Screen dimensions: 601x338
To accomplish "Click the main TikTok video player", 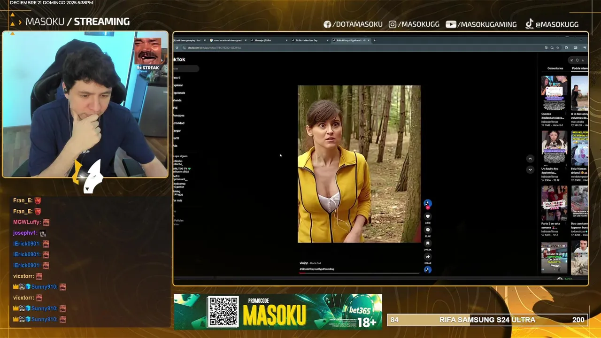I will pyautogui.click(x=359, y=164).
